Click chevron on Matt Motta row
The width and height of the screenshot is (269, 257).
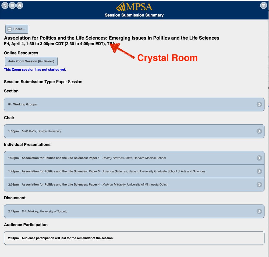point(259,131)
